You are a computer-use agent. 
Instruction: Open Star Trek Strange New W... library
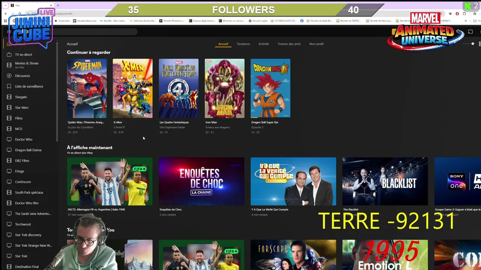pyautogui.click(x=33, y=246)
